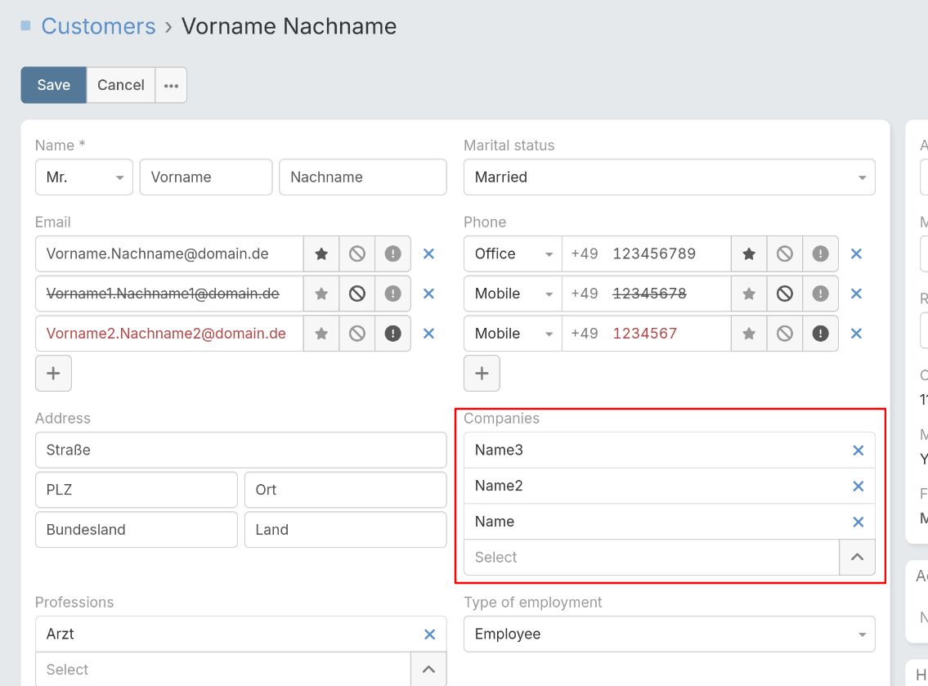Edit the Straße street field
The image size is (928, 686).
(241, 450)
